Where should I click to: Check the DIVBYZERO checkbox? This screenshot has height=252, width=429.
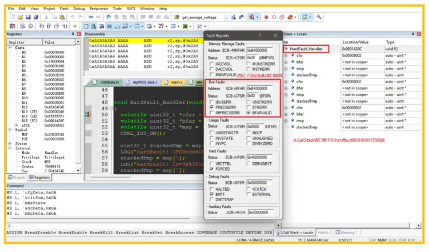click(248, 143)
